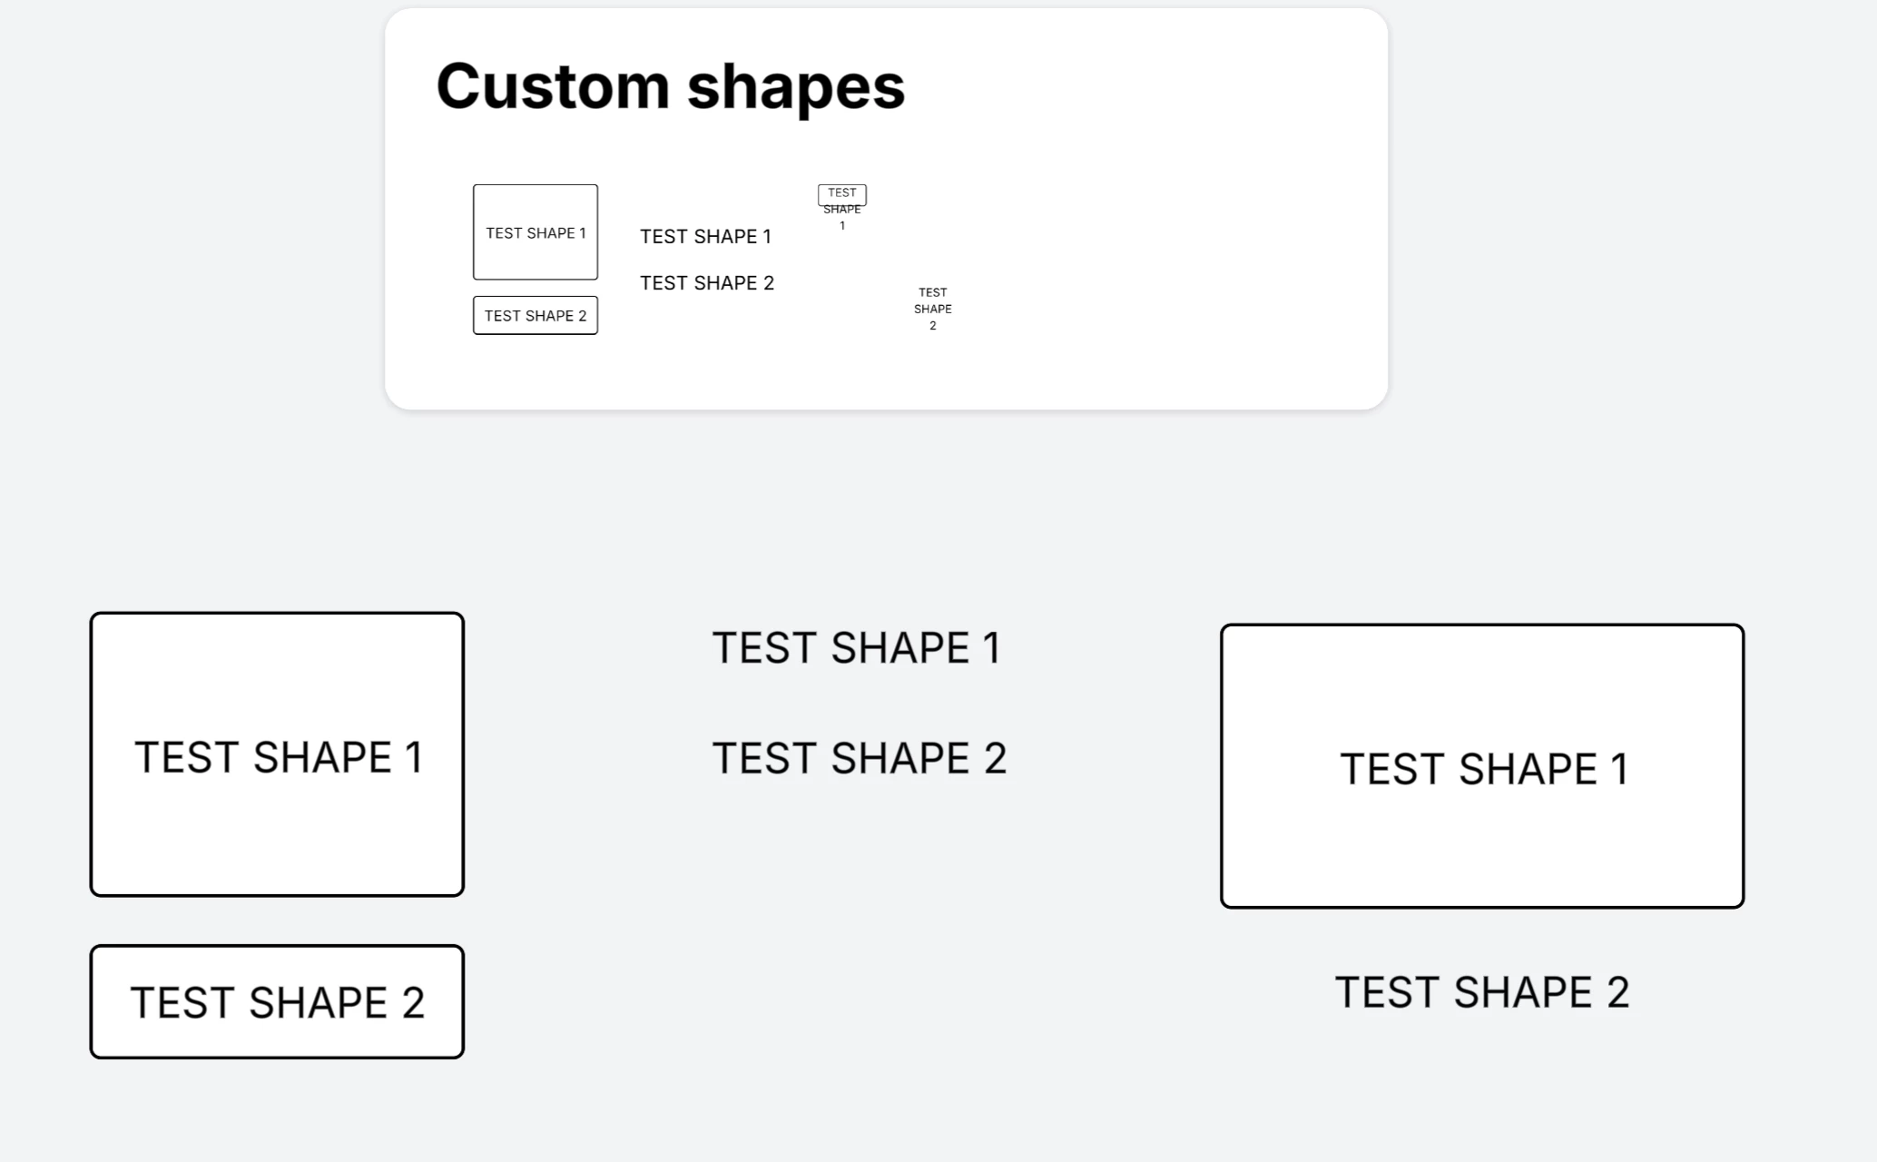1877x1162 pixels.
Task: Select the small bordered TEST SHAPE 2 inside the card
Action: [x=536, y=316]
